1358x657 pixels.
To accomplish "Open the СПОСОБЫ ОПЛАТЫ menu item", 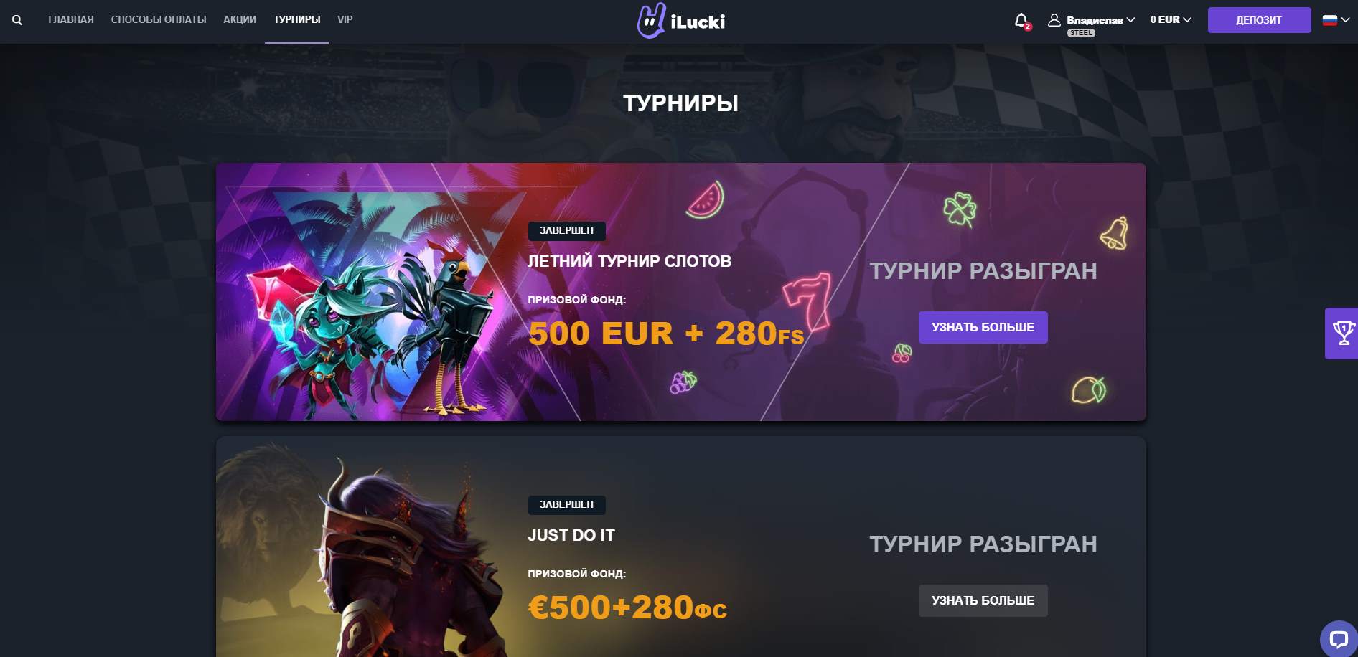I will (159, 19).
